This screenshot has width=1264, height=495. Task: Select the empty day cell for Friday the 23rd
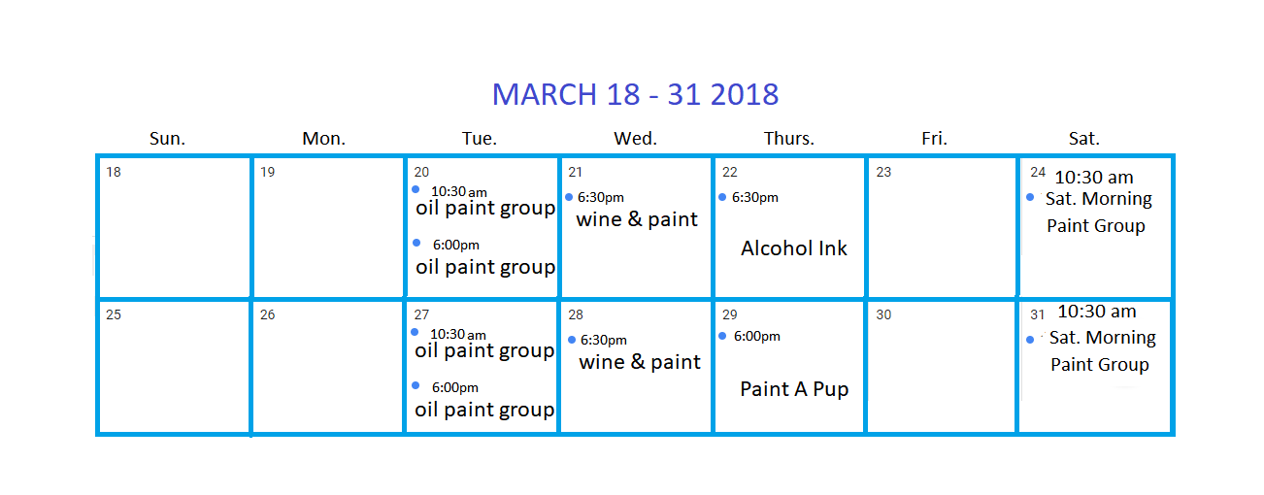(942, 226)
